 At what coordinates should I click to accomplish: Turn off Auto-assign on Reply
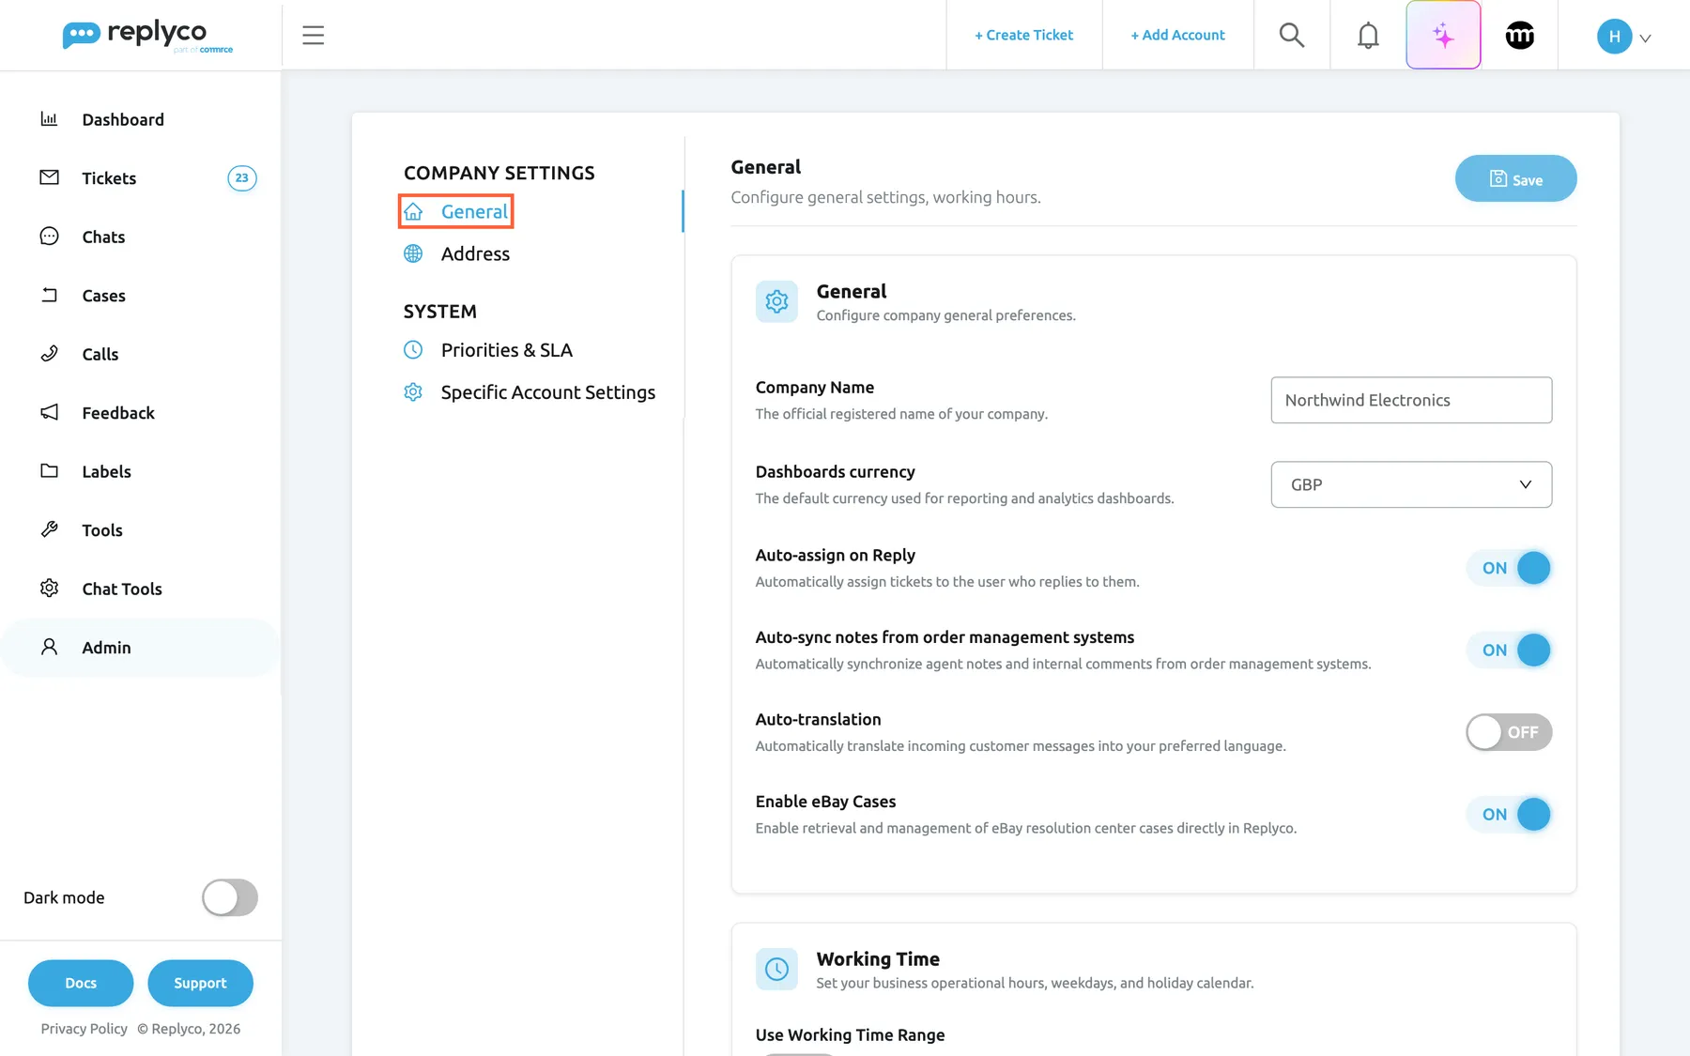click(x=1509, y=568)
